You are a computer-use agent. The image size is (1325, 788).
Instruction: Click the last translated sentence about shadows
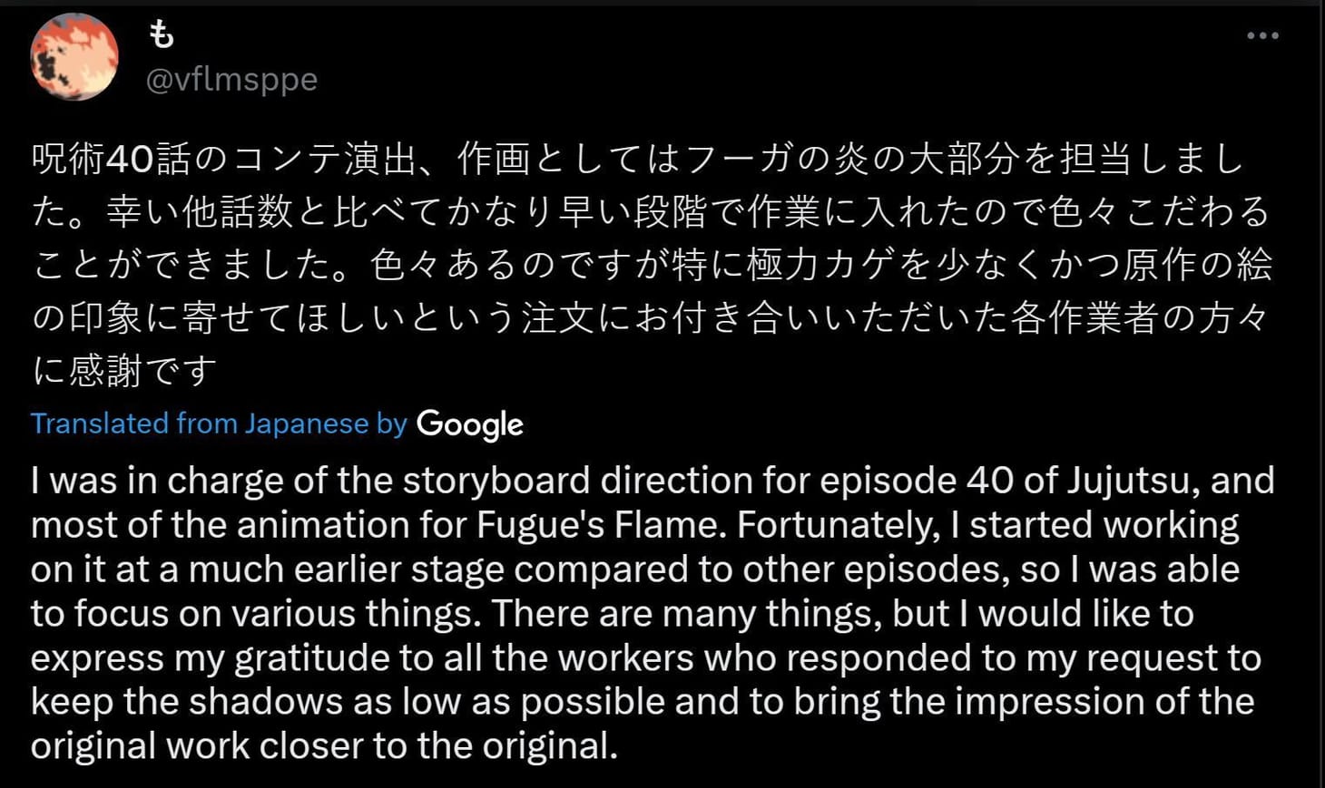(272, 701)
